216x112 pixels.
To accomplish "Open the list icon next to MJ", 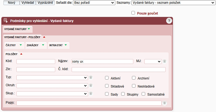I will coord(165,61).
